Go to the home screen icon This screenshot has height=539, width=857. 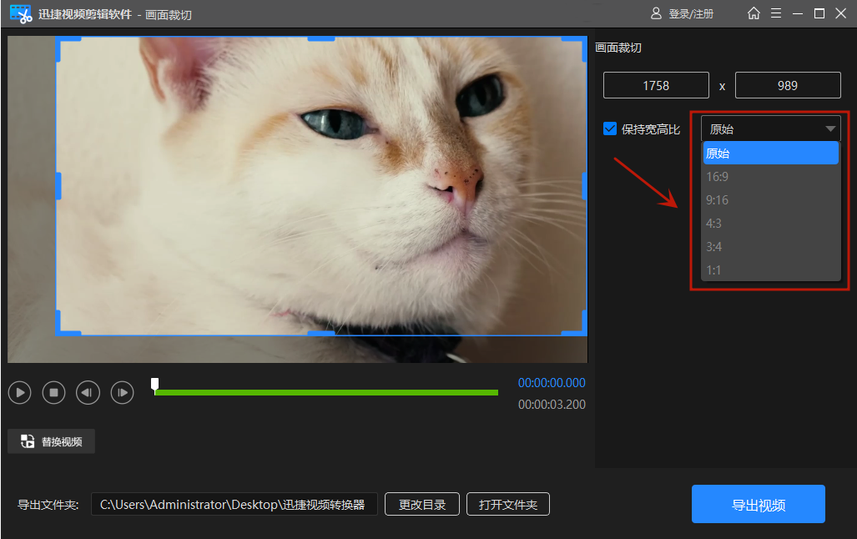[x=754, y=13]
